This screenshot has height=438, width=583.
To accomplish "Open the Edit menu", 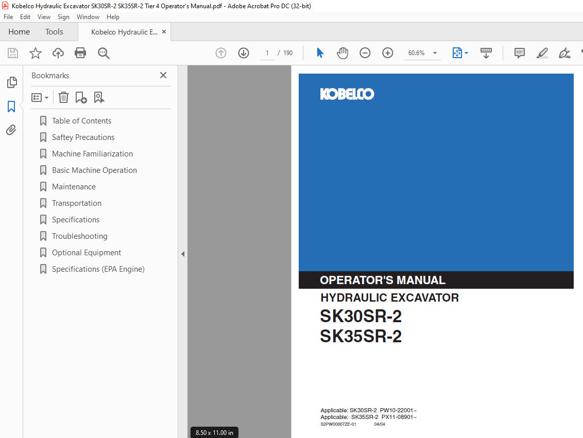I will pyautogui.click(x=25, y=16).
